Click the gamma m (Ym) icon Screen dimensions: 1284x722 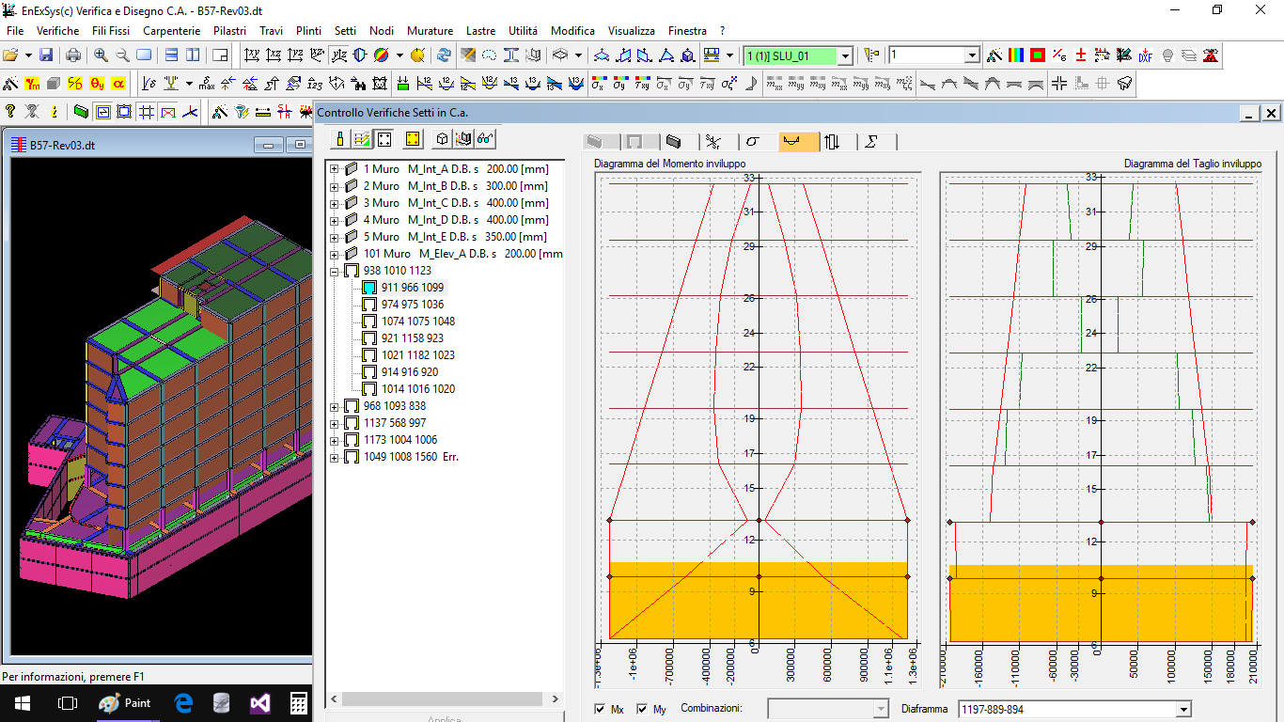pos(32,84)
